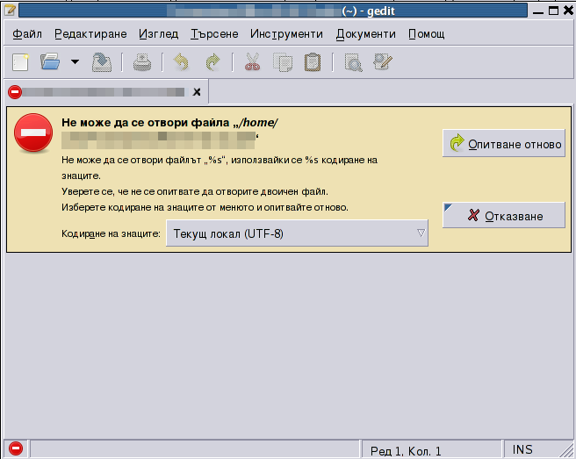Click the Find and Replace icon
The height and width of the screenshot is (459, 576).
(382, 62)
